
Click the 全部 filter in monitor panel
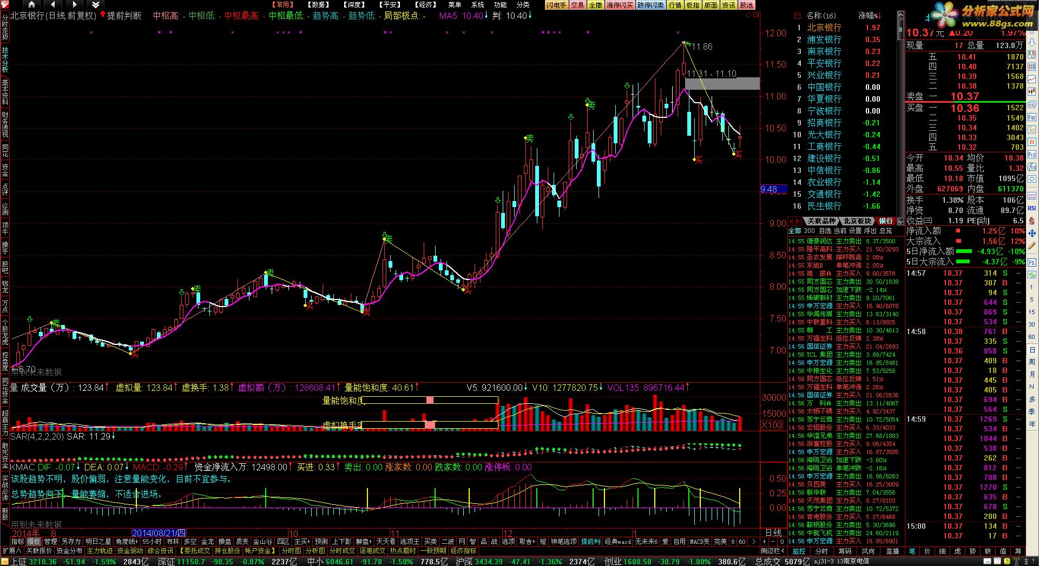(x=794, y=231)
